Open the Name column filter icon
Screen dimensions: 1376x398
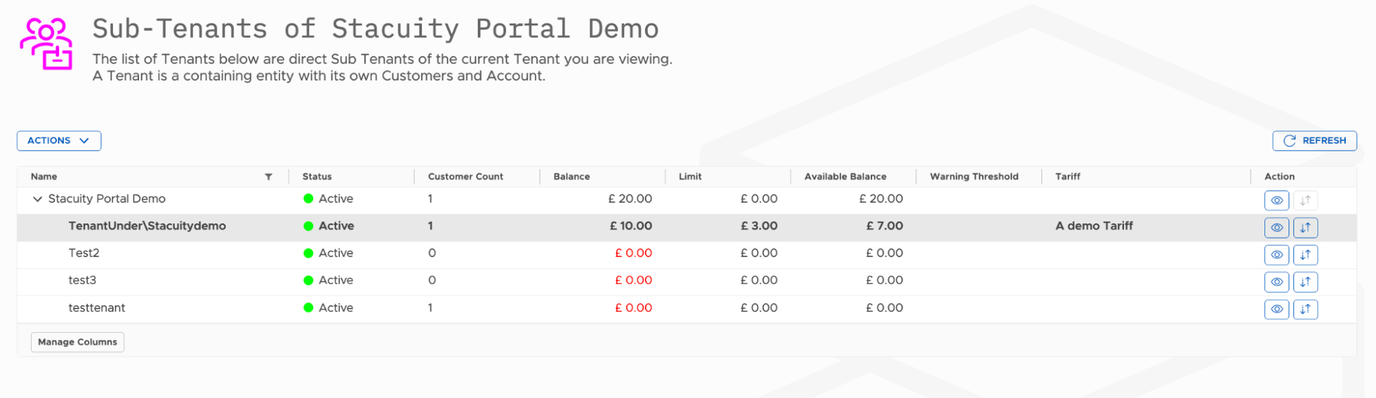pos(268,177)
